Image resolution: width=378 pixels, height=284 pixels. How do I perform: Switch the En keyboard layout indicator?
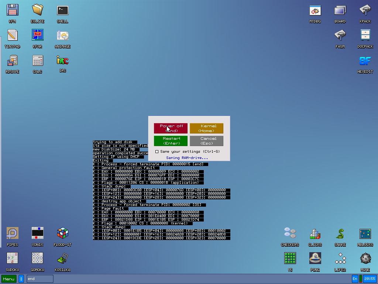click(x=355, y=279)
